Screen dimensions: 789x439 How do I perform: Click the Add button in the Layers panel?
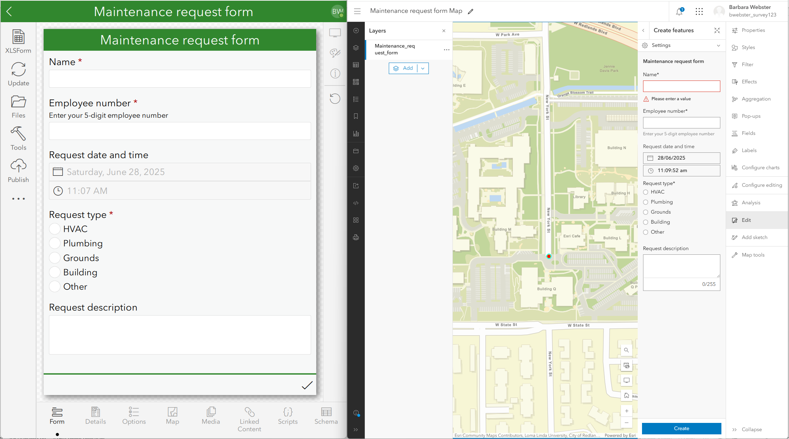coord(404,68)
